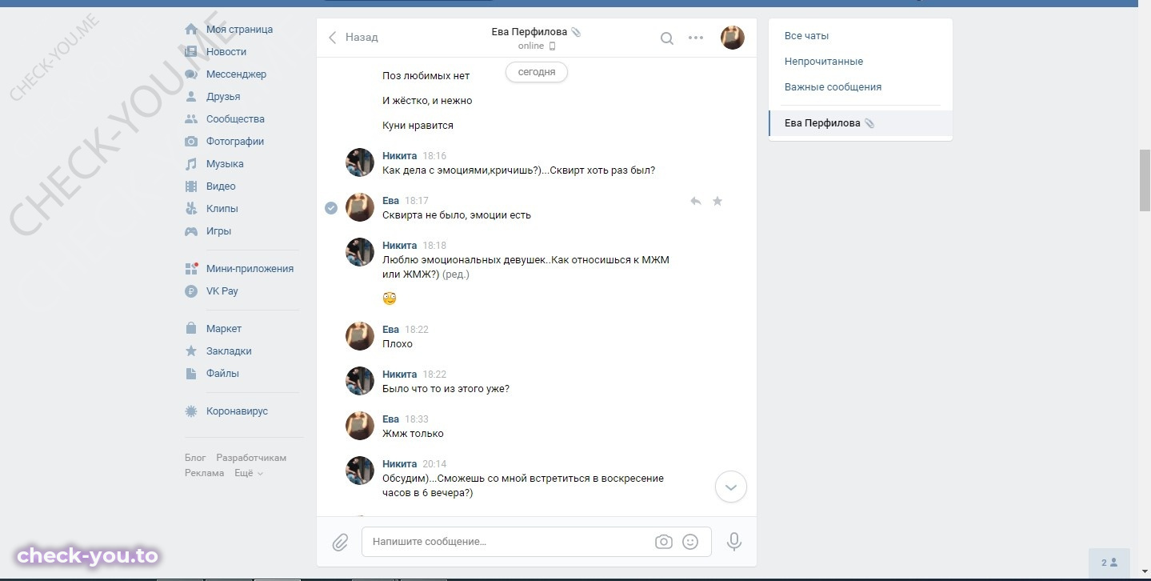Click the Мессенджер menu label

(236, 74)
